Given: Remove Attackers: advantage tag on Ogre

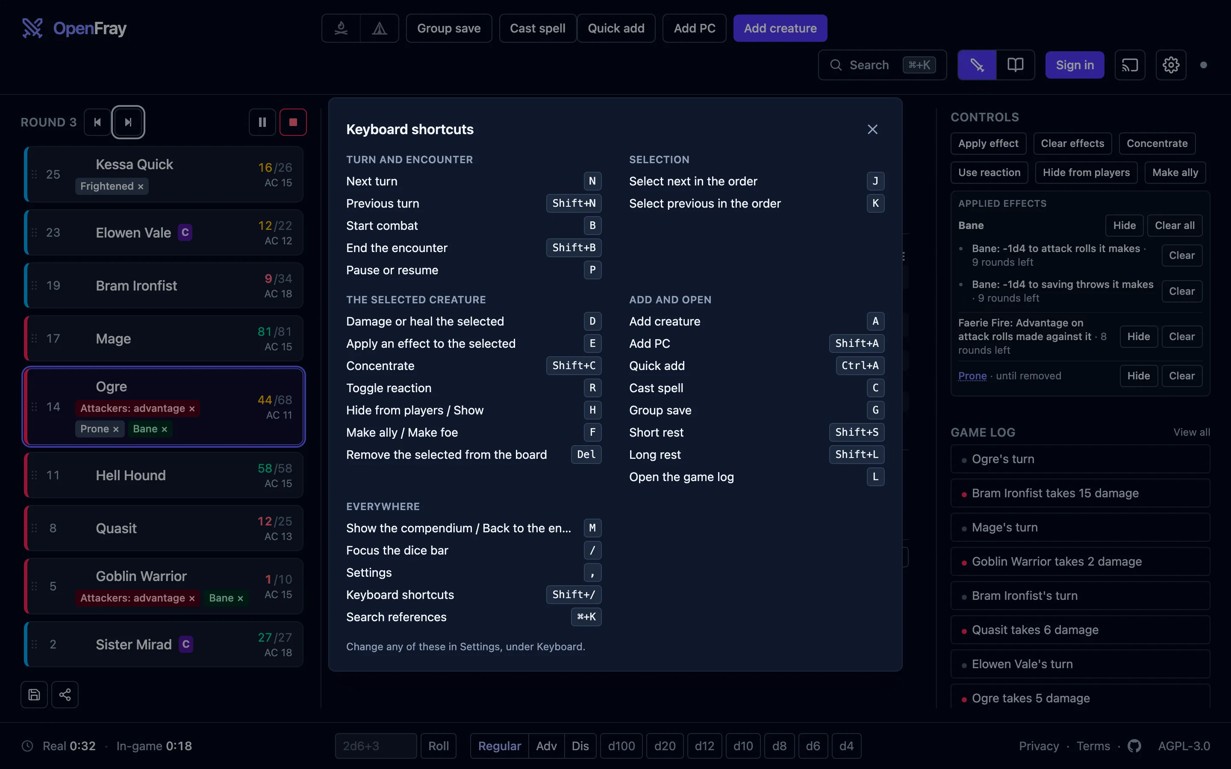Looking at the screenshot, I should click(x=192, y=409).
